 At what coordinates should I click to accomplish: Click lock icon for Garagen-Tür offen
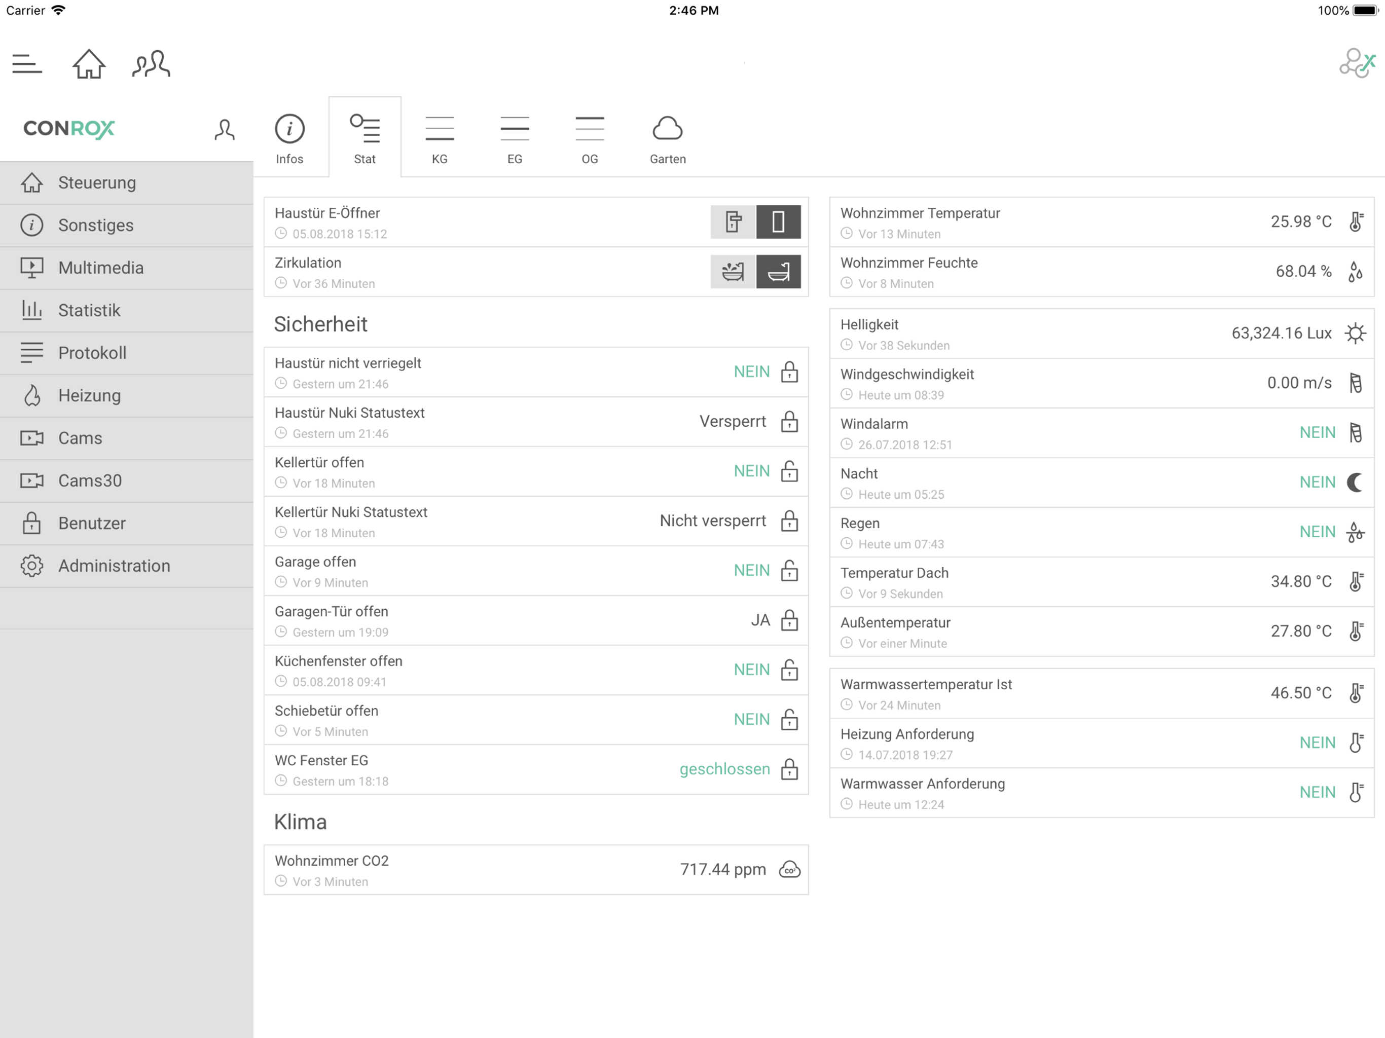(x=789, y=620)
